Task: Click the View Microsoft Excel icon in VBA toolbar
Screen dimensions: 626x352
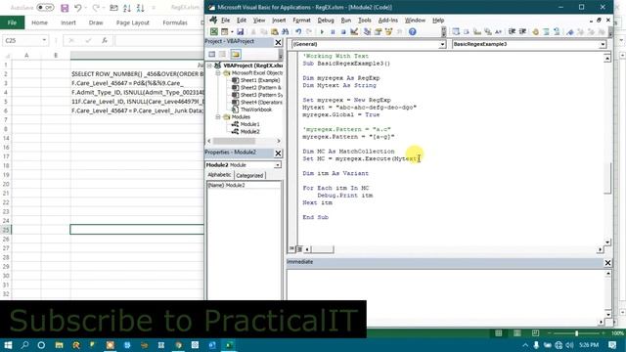Action: [214, 31]
